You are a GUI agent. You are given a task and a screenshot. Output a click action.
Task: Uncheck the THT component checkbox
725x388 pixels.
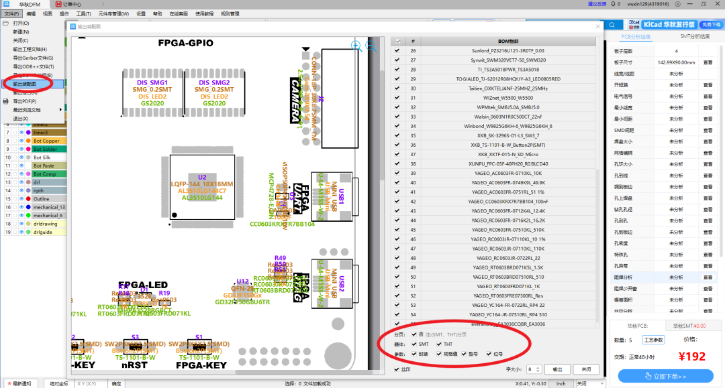(439, 344)
